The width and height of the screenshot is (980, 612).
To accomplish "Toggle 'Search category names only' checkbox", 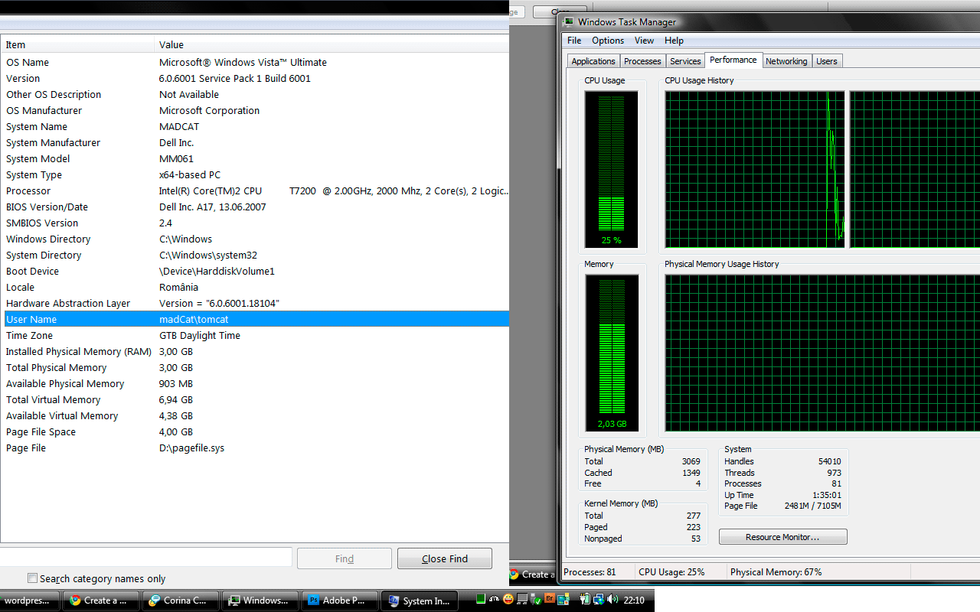I will click(32, 578).
